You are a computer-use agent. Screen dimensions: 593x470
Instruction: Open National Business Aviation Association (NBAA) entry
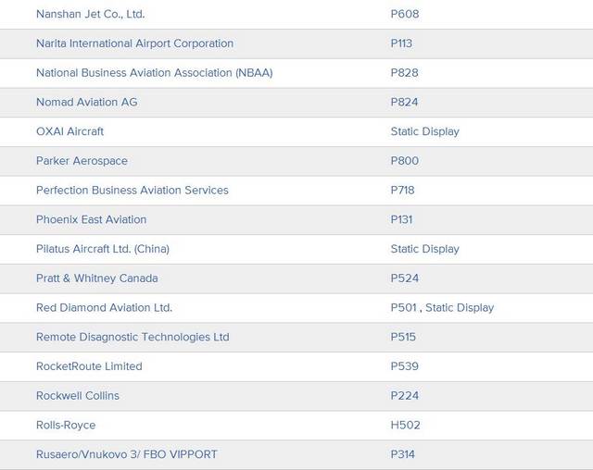(154, 73)
